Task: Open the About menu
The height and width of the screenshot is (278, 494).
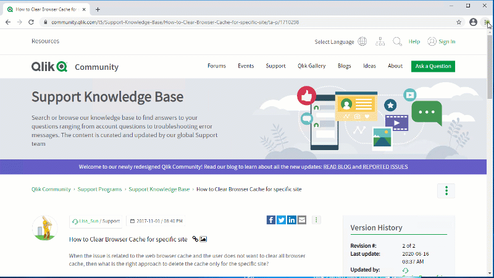Action: point(395,66)
